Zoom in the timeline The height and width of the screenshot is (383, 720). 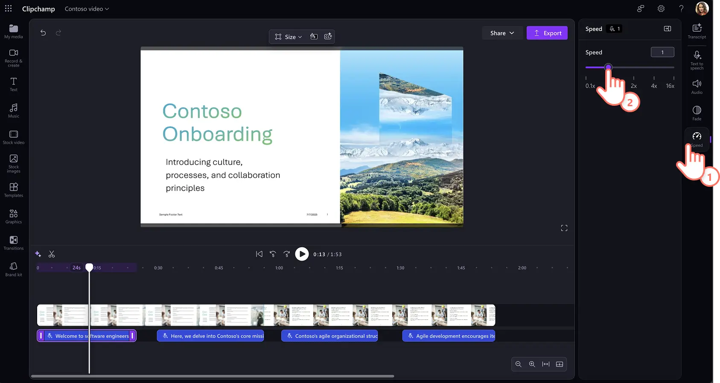pyautogui.click(x=532, y=364)
